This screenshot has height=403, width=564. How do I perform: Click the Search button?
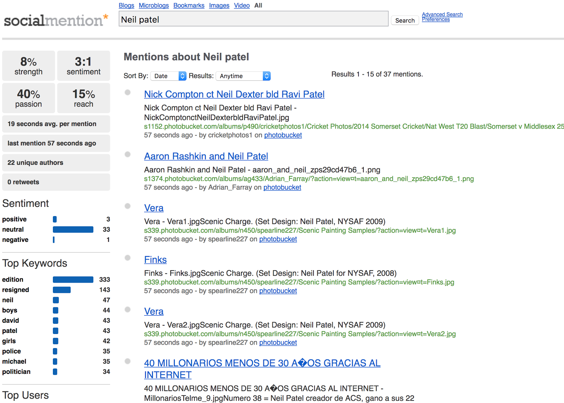click(405, 20)
